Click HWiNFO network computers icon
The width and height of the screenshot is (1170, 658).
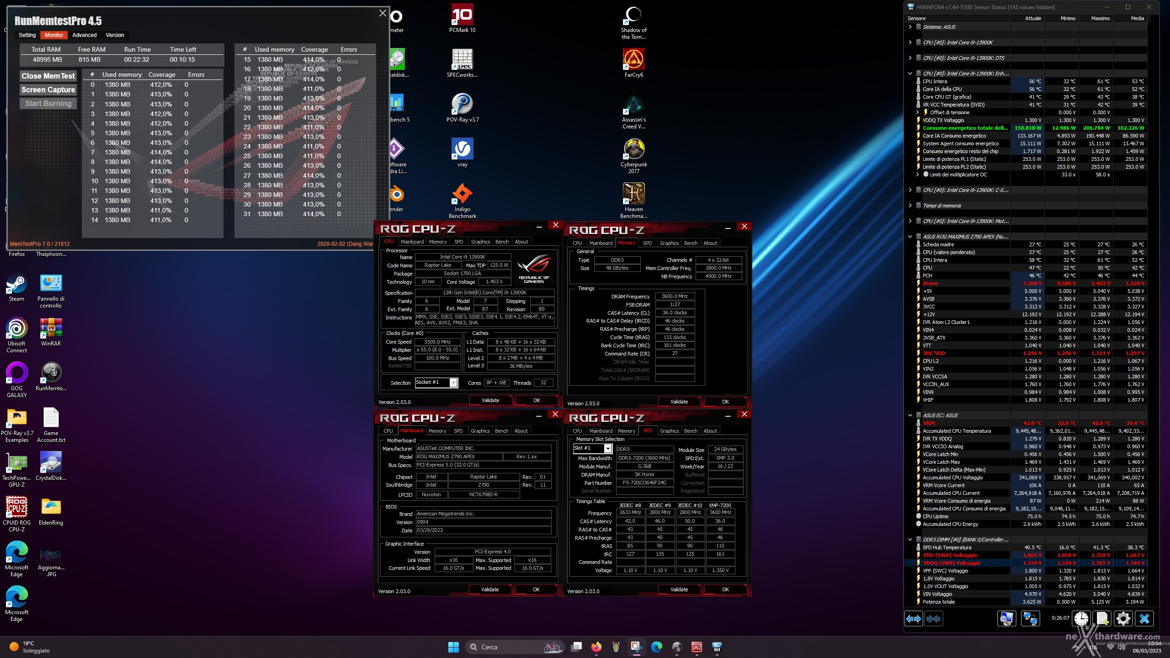point(1030,619)
